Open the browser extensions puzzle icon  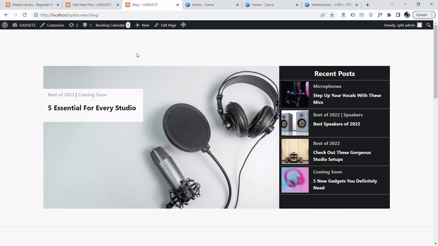(x=389, y=15)
